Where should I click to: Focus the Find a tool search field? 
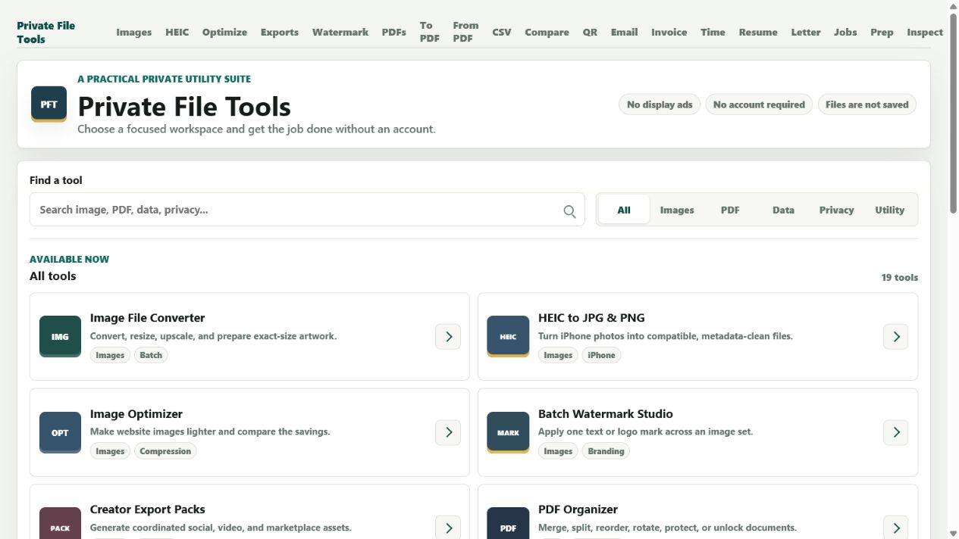(x=307, y=210)
